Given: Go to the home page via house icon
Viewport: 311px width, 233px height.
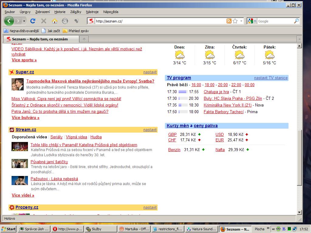Looking at the screenshot, I should click(x=55, y=21).
